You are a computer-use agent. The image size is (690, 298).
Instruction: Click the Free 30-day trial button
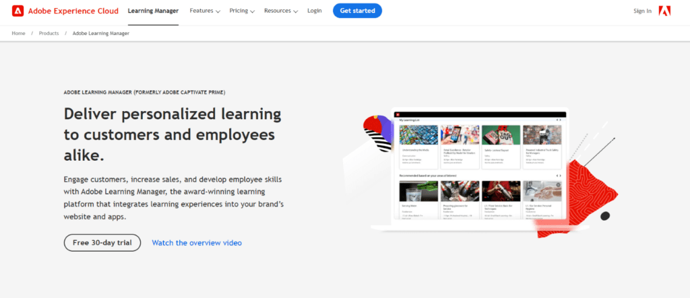(x=102, y=243)
